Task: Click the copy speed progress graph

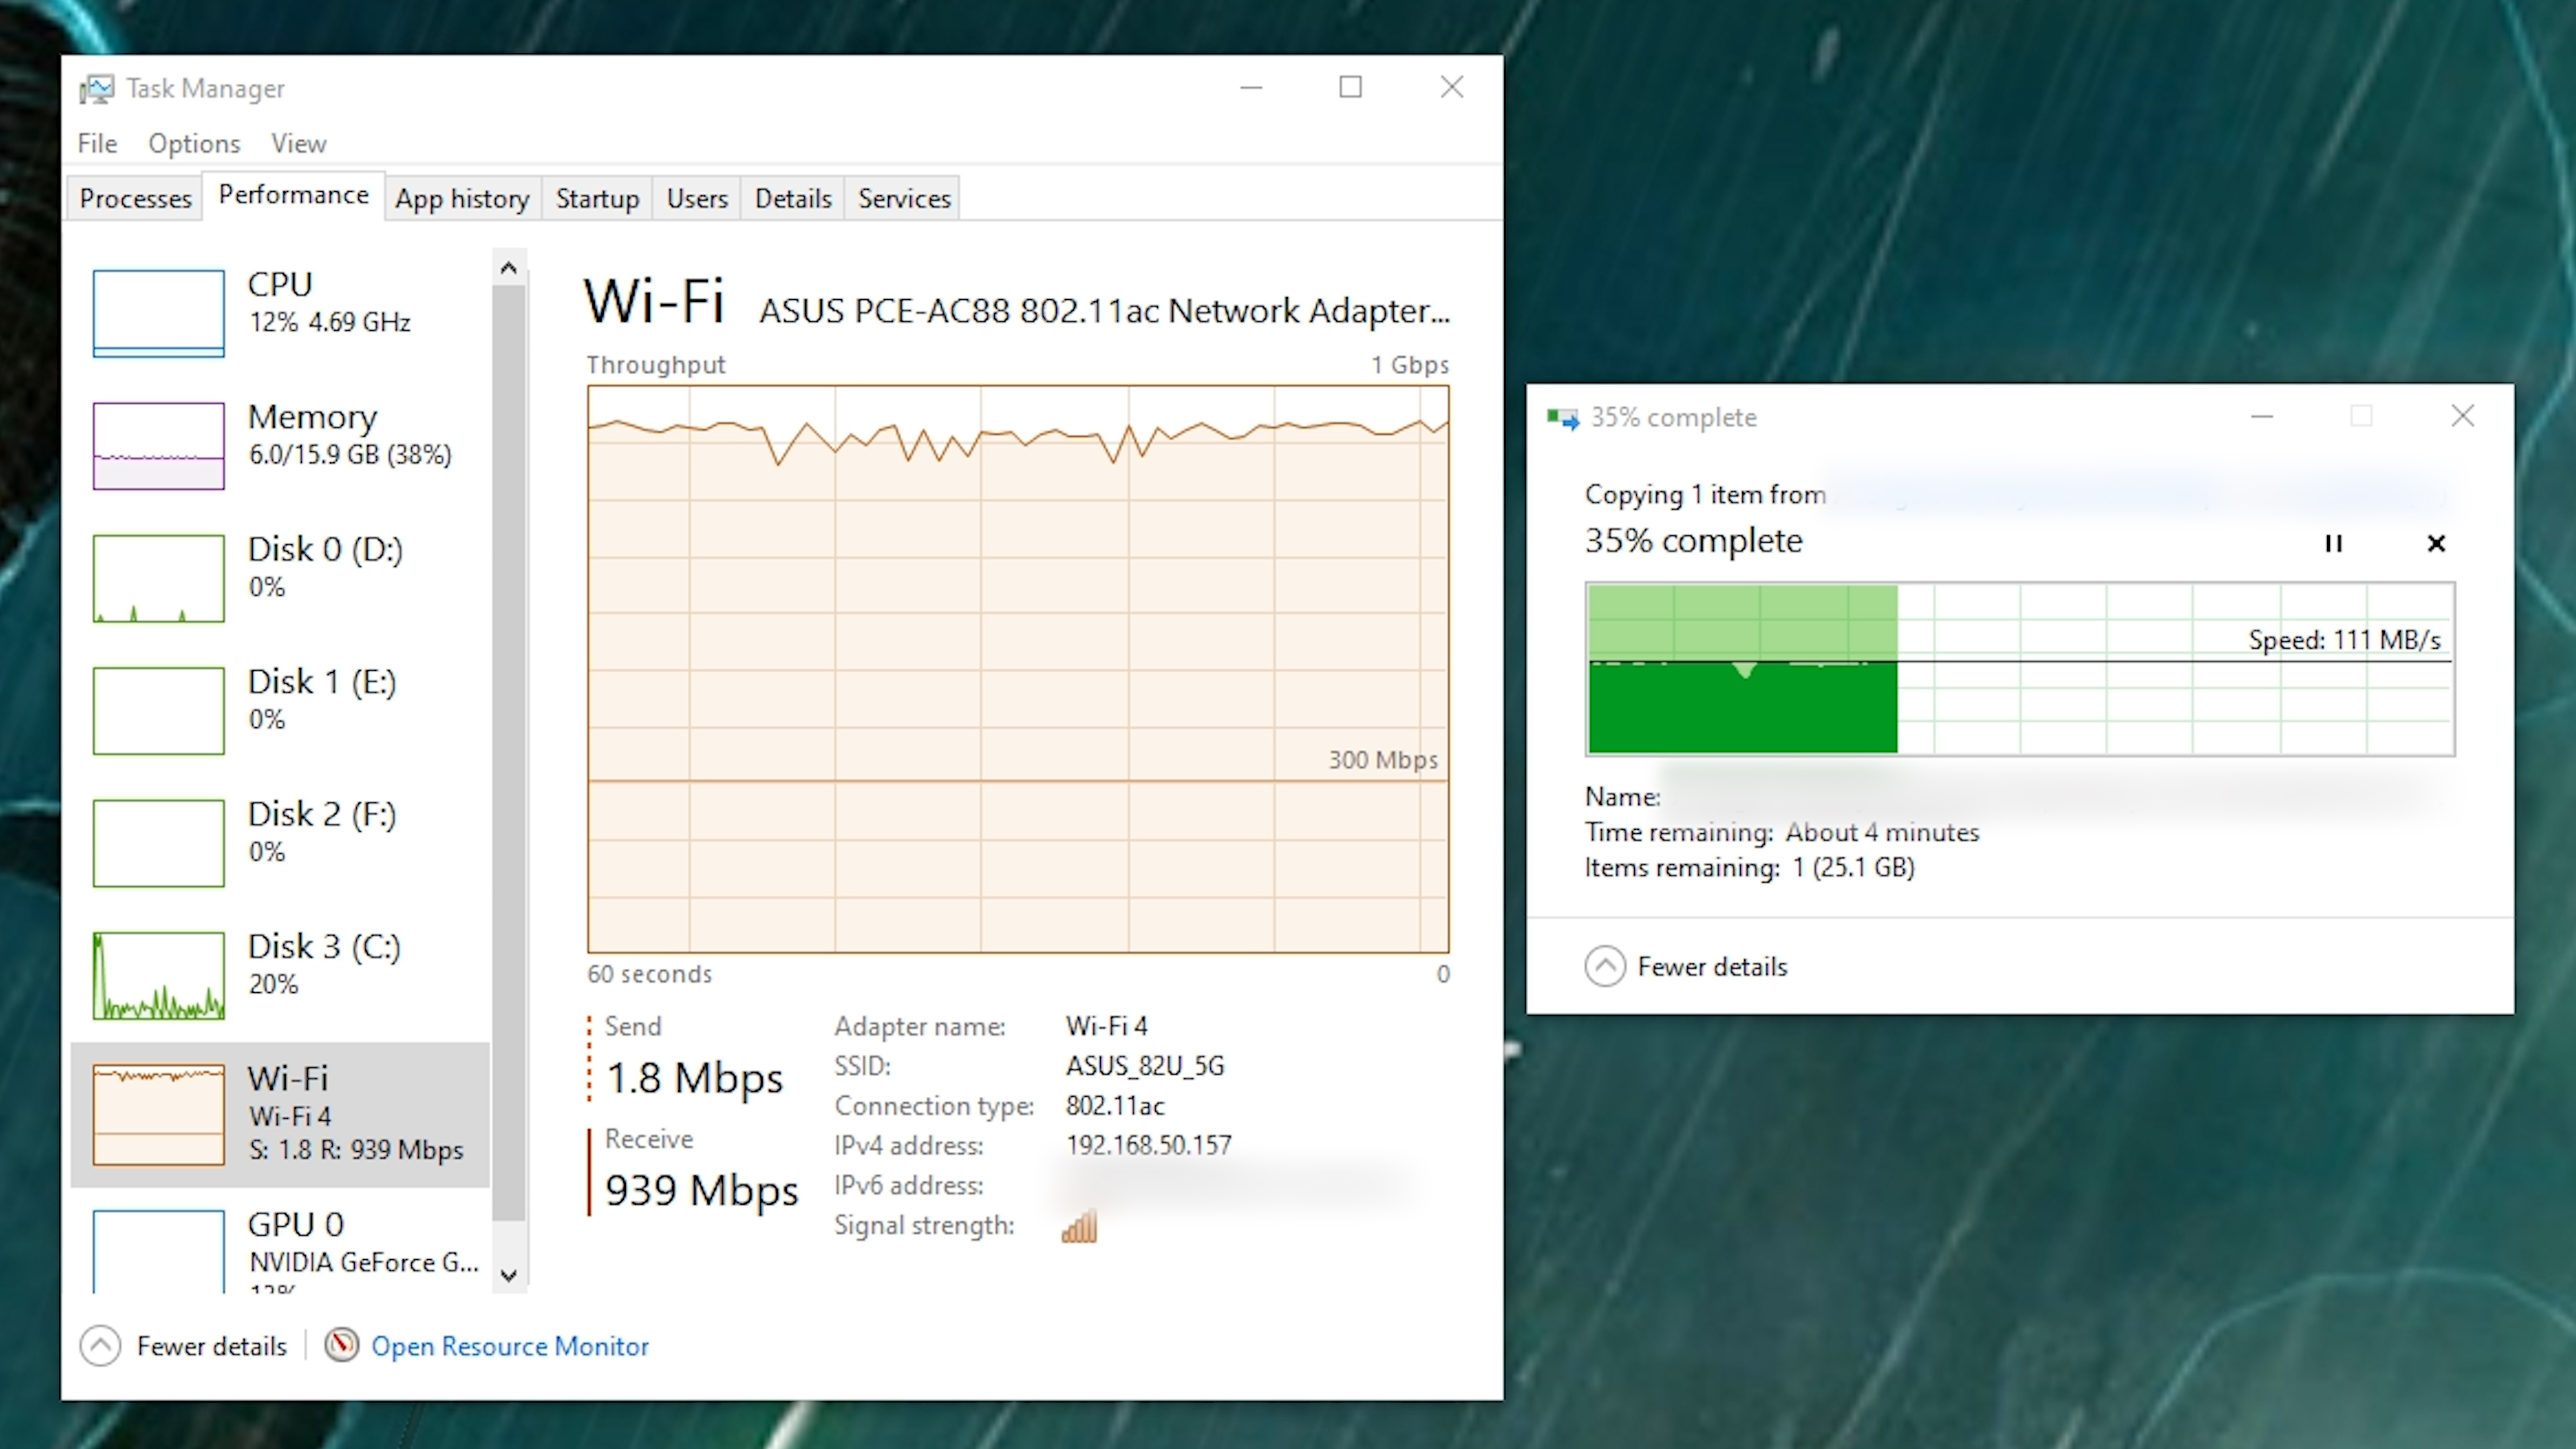Action: click(x=2020, y=668)
